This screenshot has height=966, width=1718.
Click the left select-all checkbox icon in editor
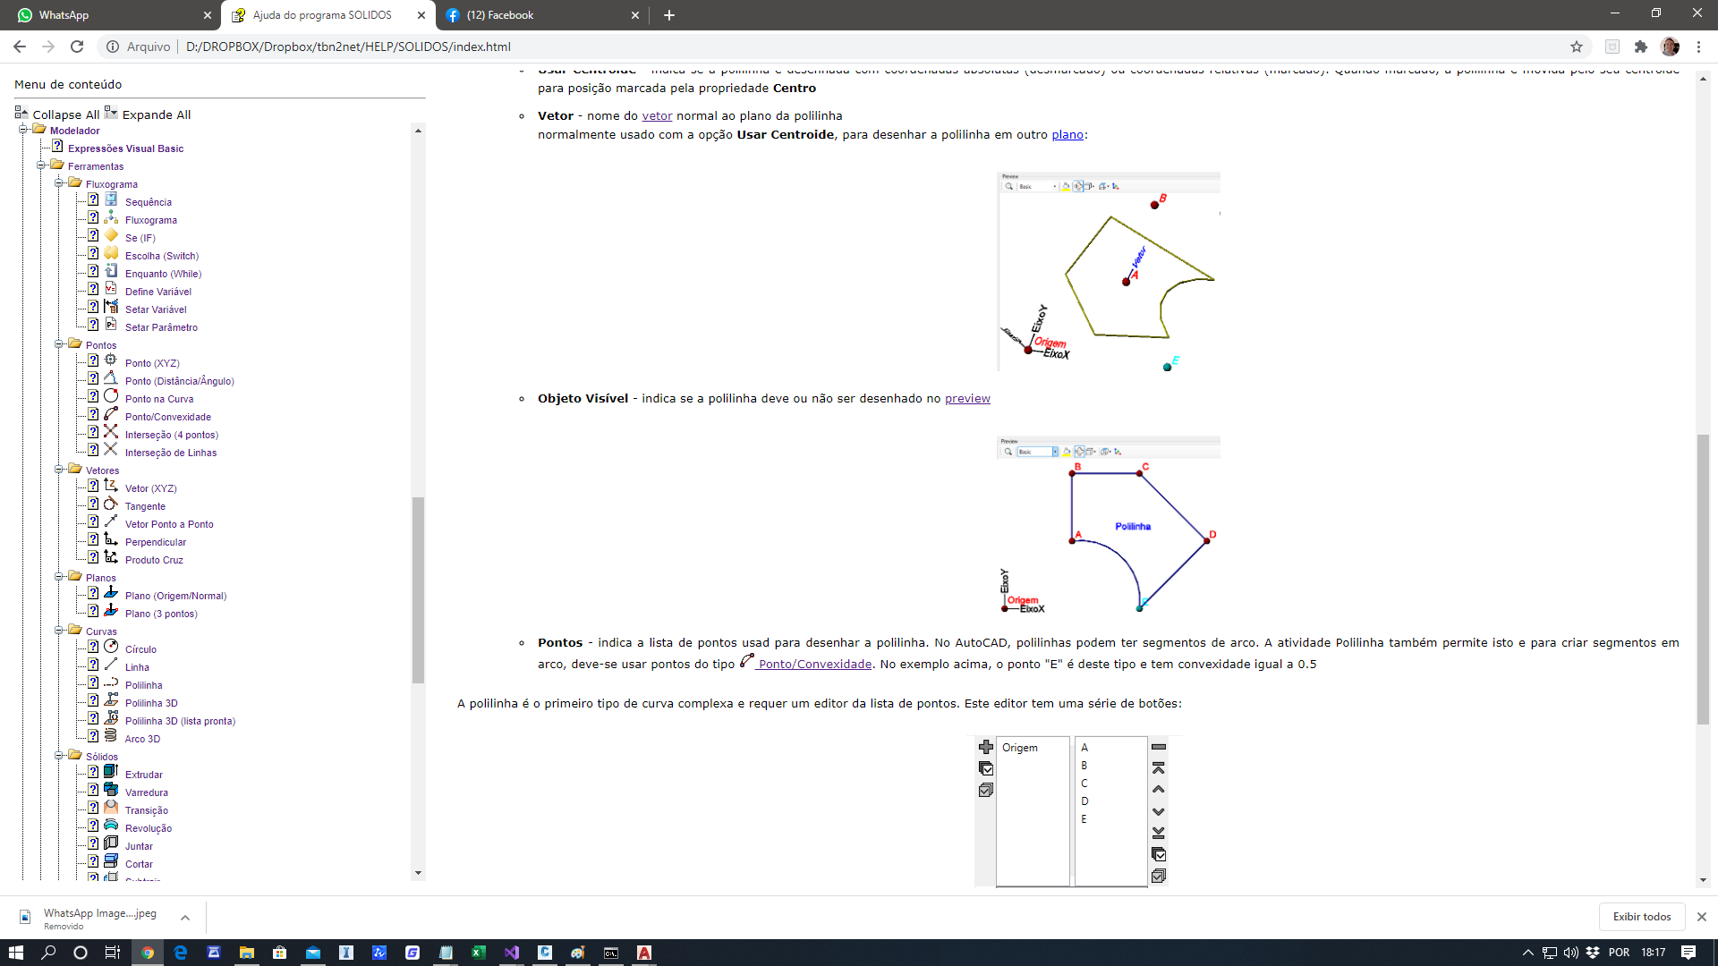[x=986, y=768]
